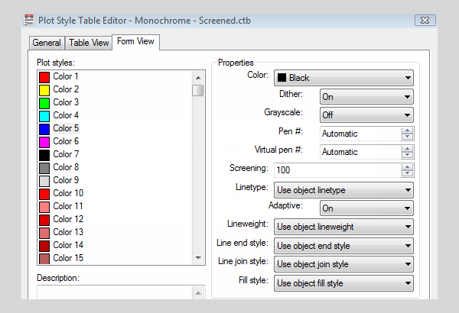Screen dimensions: 459x313
Task: Select Color 3 green swatch
Action: click(44, 103)
